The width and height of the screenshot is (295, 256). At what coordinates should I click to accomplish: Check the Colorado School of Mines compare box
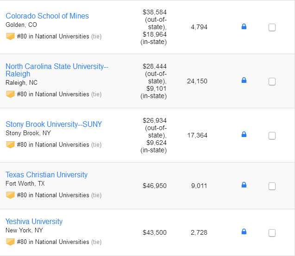pos(272,27)
